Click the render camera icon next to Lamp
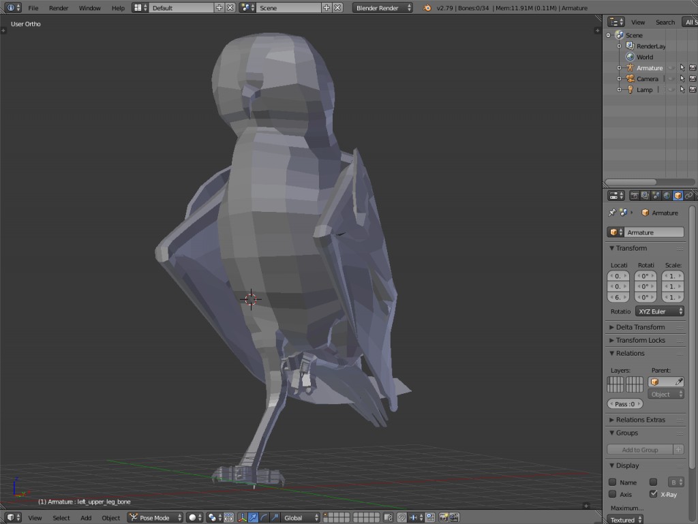 [693, 89]
